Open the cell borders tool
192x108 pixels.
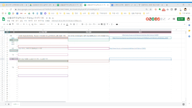click(74, 24)
